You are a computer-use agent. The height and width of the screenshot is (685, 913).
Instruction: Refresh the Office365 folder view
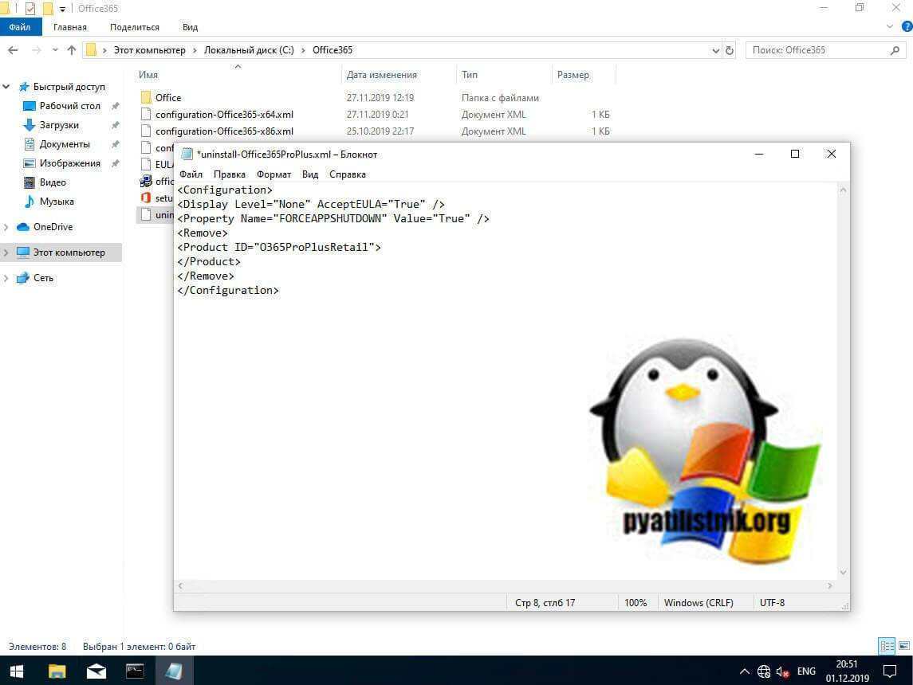[728, 49]
